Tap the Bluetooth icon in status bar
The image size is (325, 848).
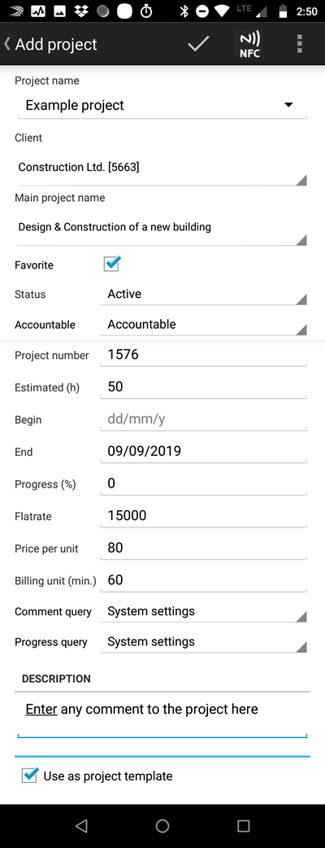click(x=184, y=11)
